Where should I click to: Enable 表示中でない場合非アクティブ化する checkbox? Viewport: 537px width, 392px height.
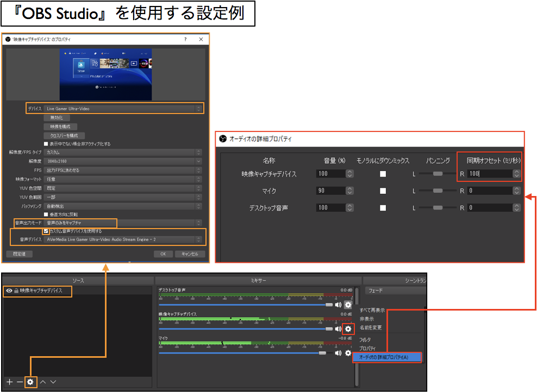click(x=46, y=144)
